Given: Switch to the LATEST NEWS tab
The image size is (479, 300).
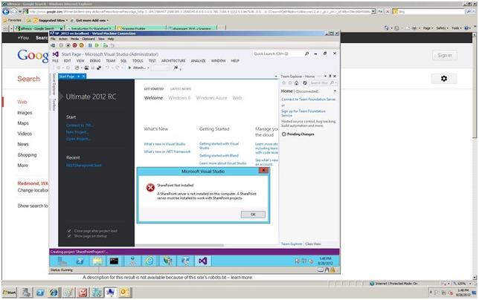Looking at the screenshot, I should (180, 89).
